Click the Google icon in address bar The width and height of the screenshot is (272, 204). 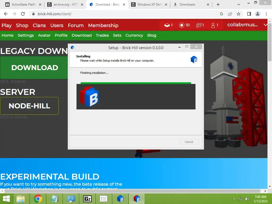pos(221,14)
